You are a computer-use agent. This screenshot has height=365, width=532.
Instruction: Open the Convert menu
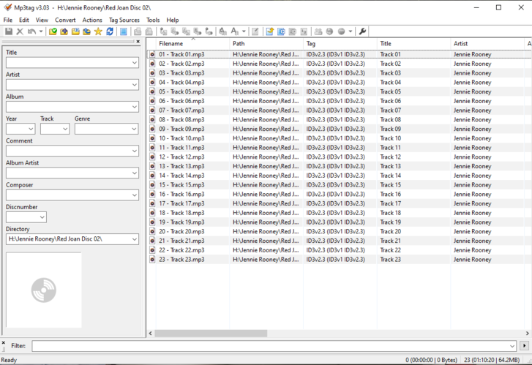pyautogui.click(x=65, y=20)
